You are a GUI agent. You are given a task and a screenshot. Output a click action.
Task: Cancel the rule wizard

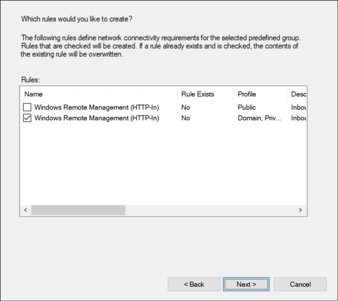300,284
